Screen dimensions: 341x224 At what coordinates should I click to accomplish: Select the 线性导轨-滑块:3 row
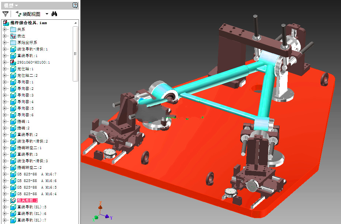click(33, 161)
